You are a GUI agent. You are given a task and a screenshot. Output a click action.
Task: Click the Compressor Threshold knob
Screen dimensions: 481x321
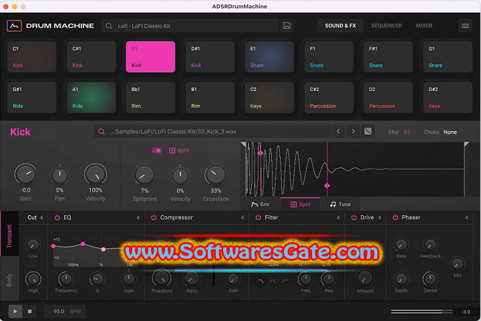(162, 278)
